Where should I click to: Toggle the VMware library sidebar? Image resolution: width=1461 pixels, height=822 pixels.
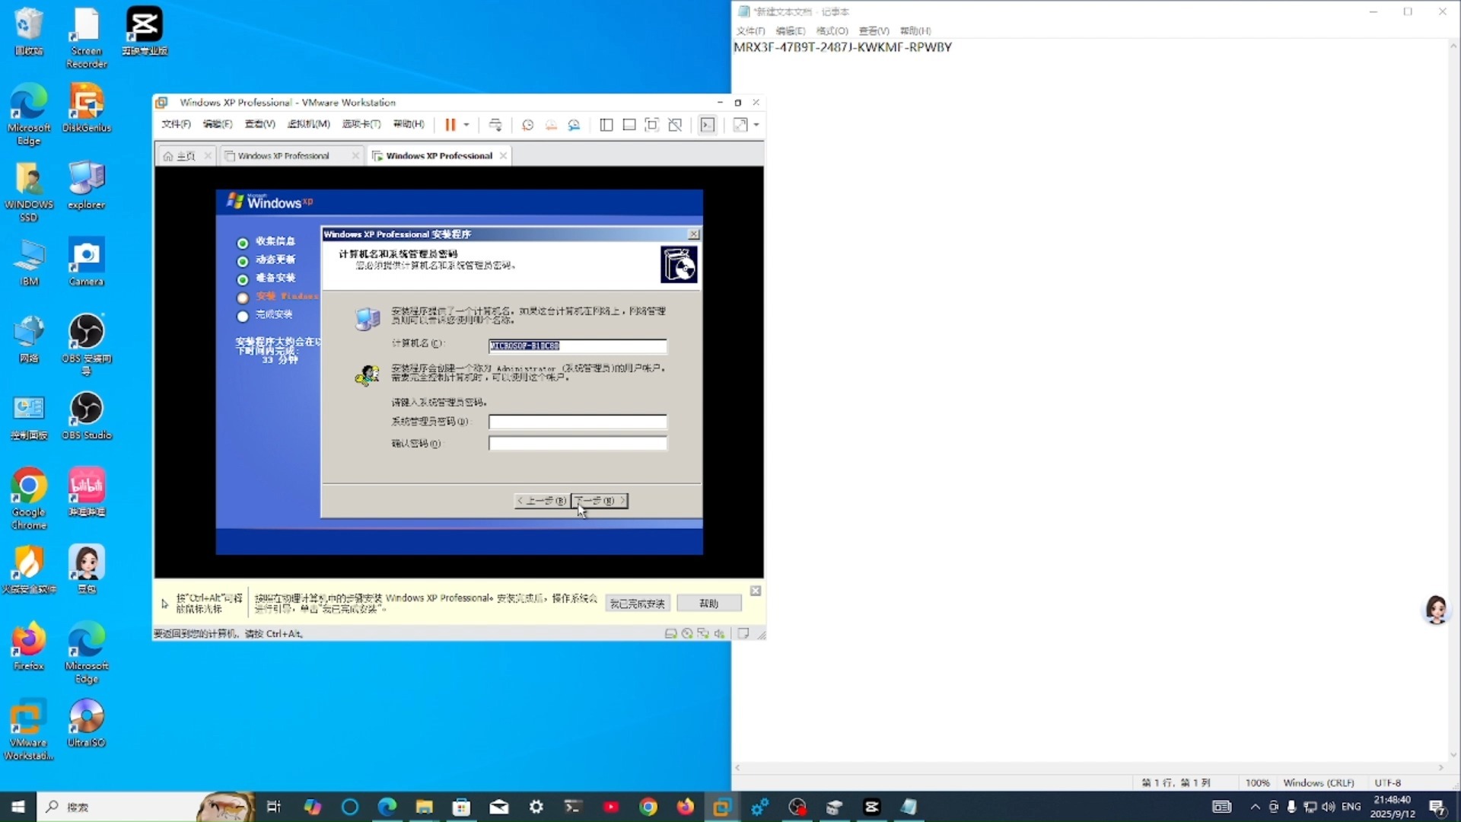606,124
